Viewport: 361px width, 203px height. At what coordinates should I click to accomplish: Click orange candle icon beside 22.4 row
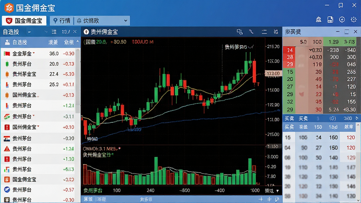7,74
